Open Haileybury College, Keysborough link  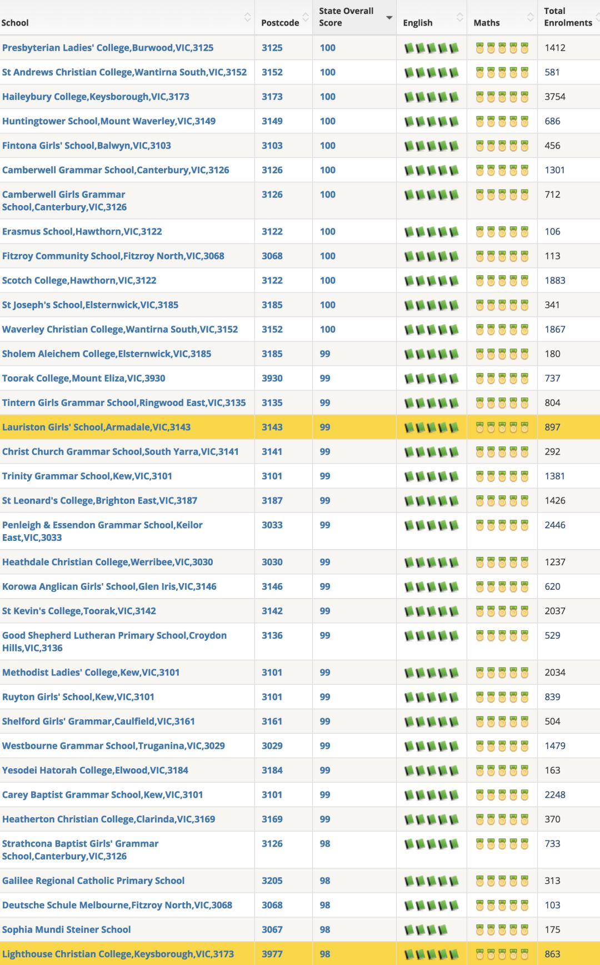pyautogui.click(x=96, y=97)
